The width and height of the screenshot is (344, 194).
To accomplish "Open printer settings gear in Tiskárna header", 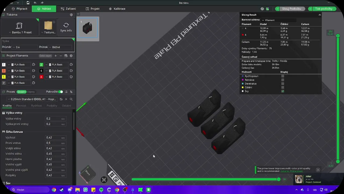I will tap(71, 15).
